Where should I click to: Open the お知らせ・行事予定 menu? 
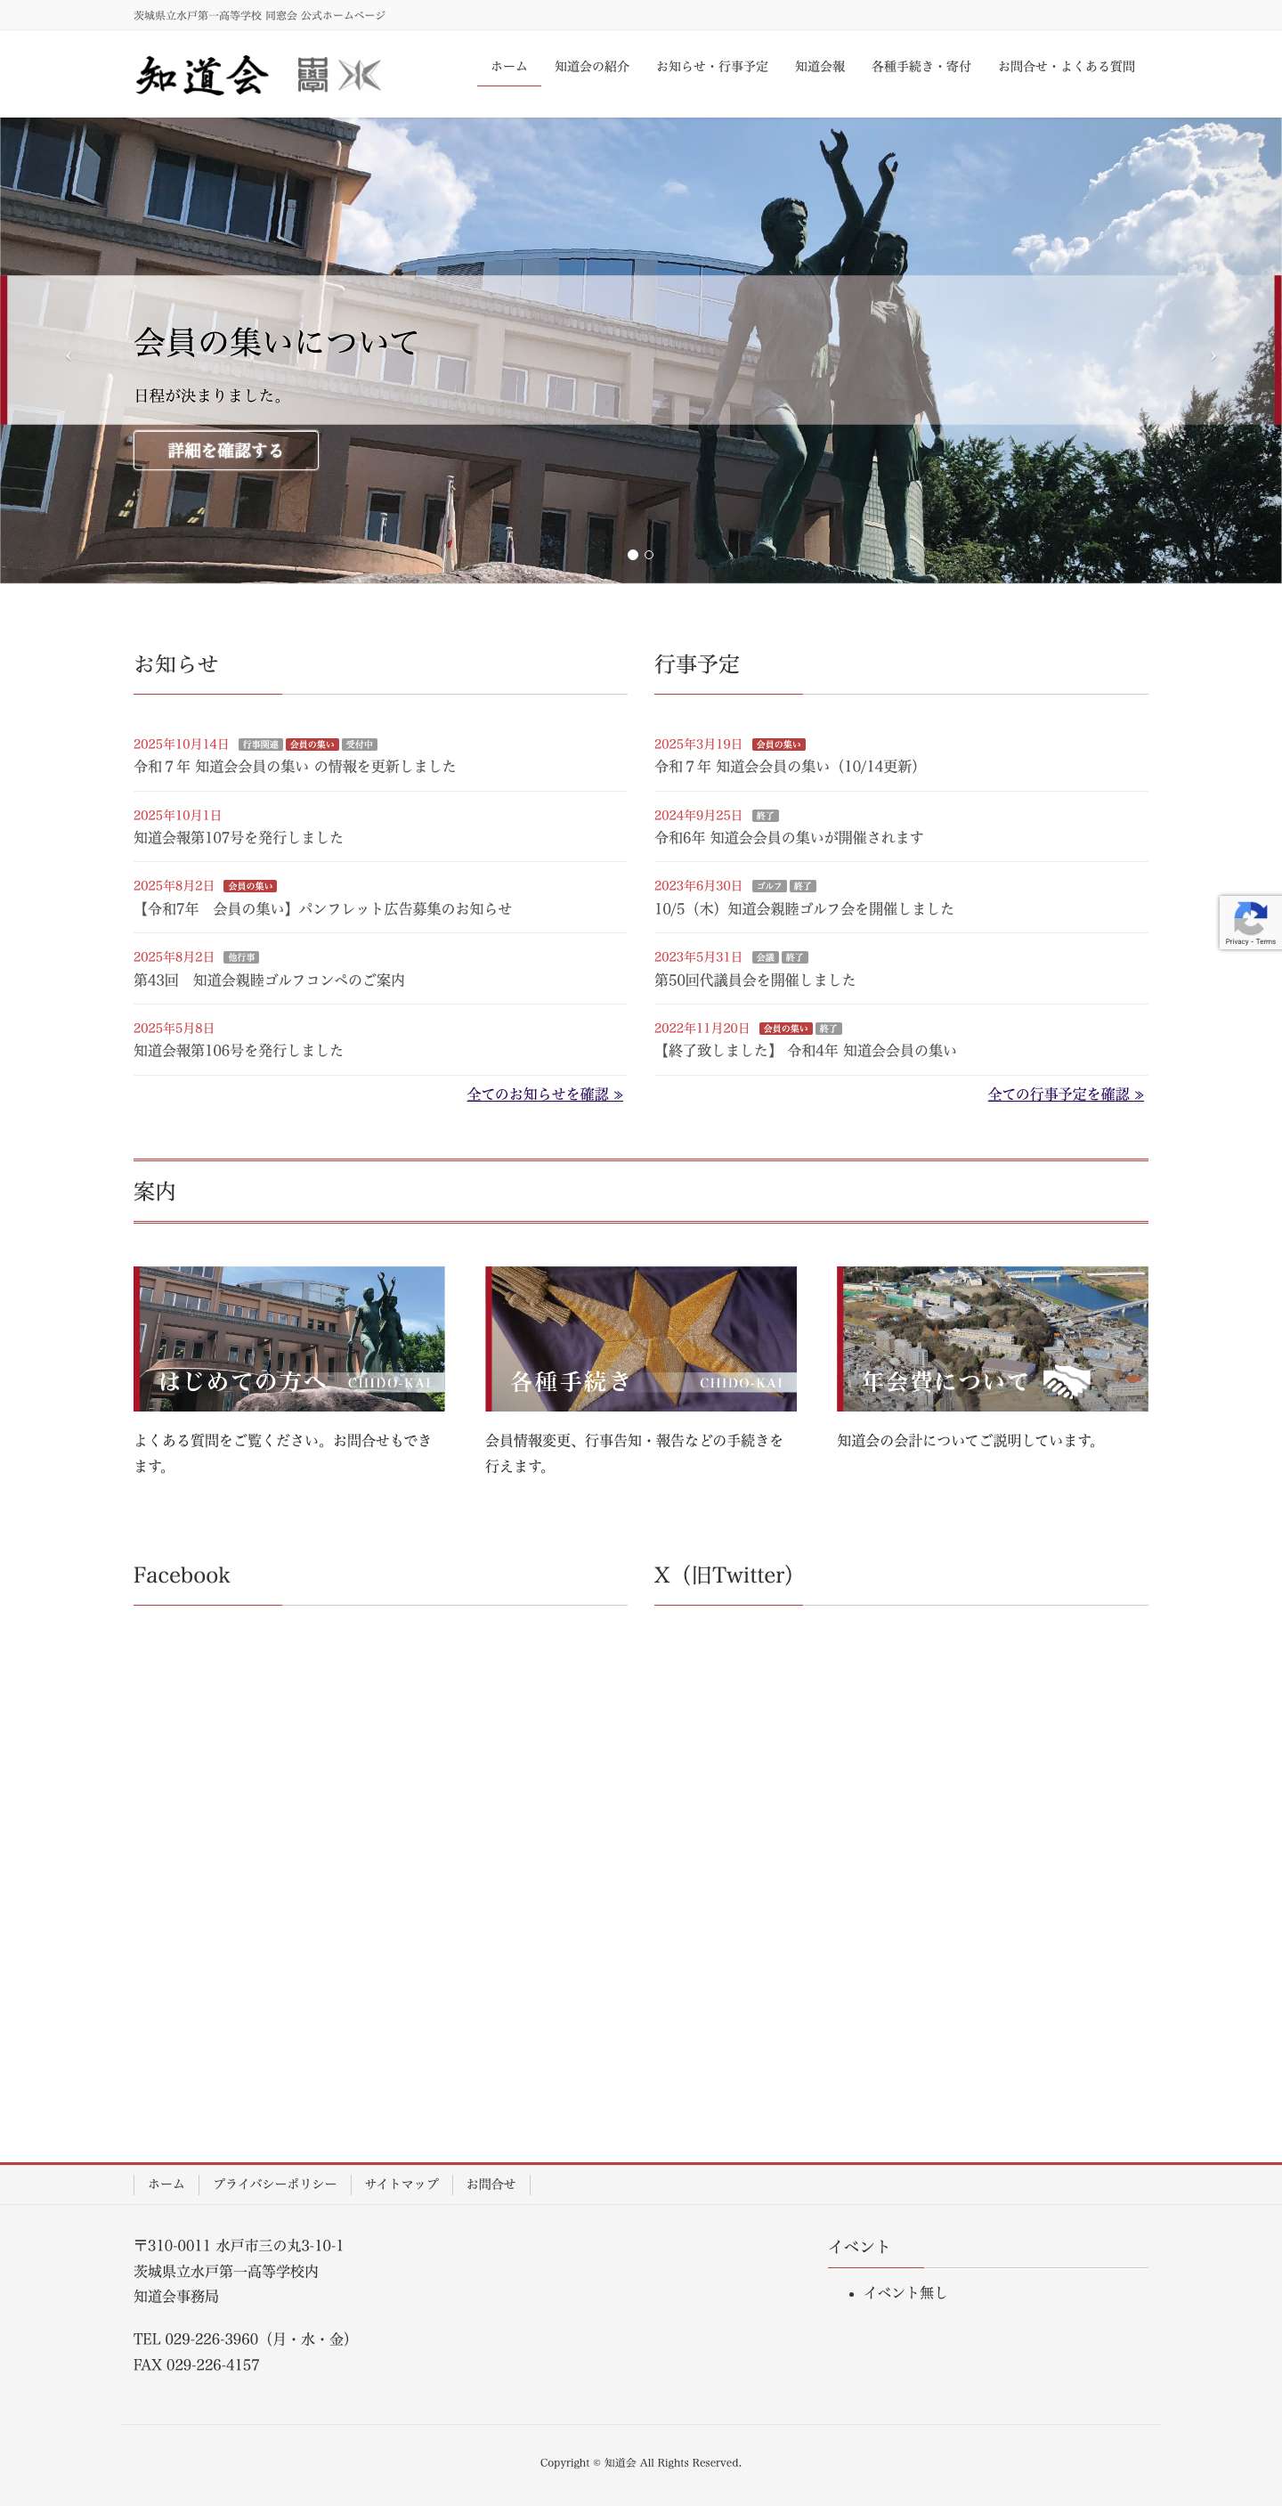712,66
